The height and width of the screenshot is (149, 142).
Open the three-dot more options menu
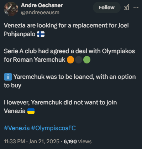click(136, 7)
